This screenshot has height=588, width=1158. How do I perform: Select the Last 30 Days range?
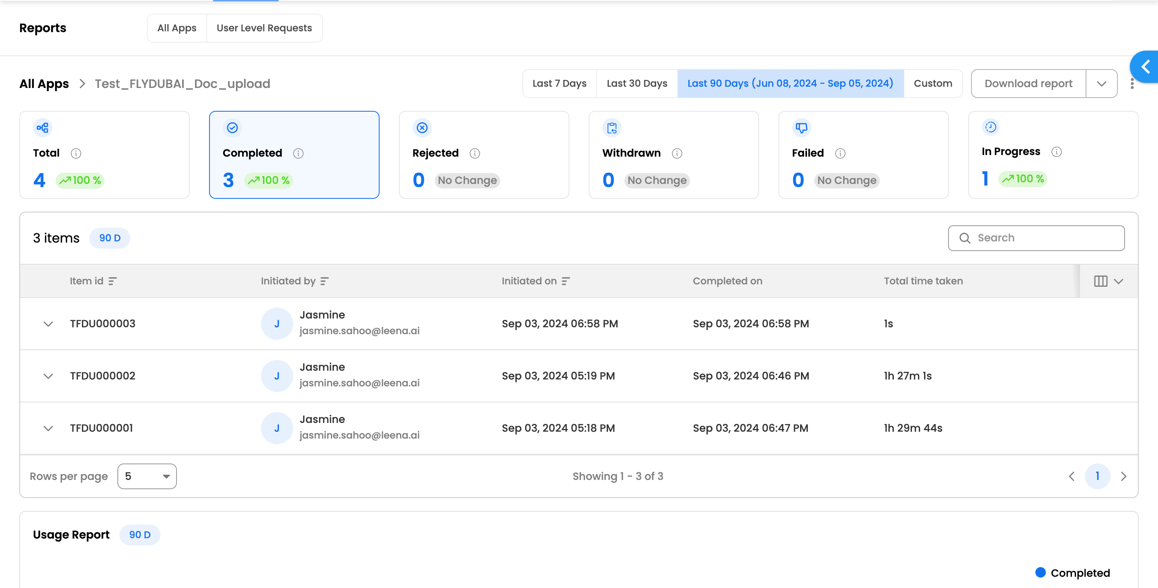(x=636, y=84)
